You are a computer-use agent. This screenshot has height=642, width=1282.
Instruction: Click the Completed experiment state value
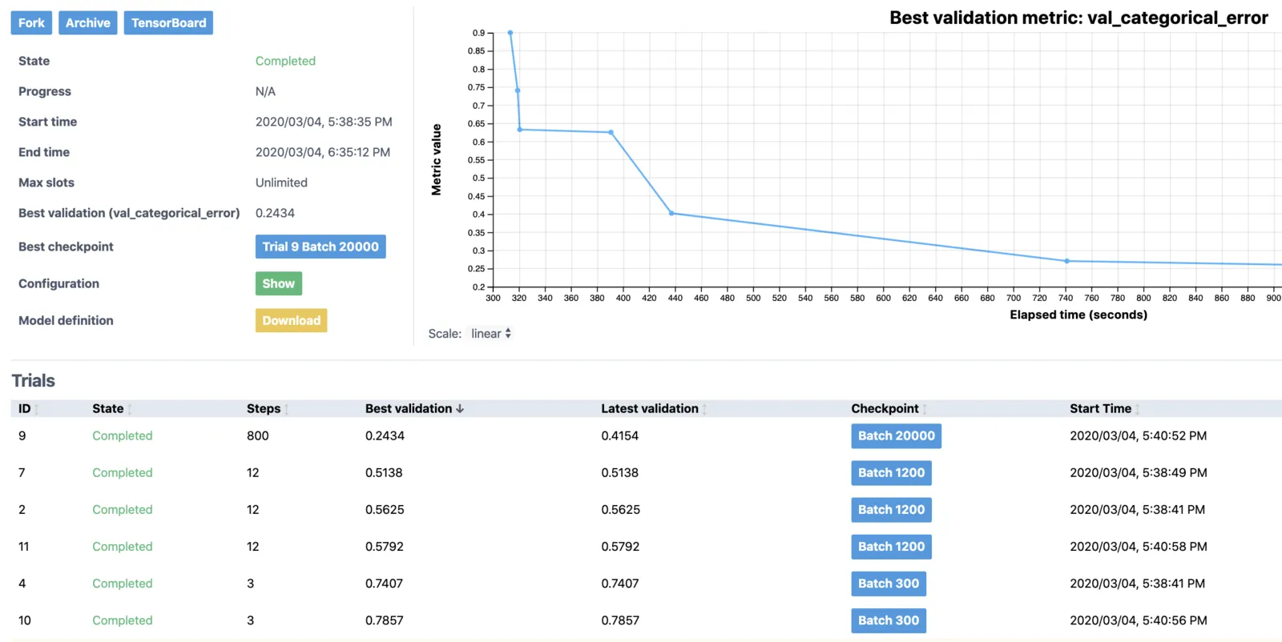285,61
